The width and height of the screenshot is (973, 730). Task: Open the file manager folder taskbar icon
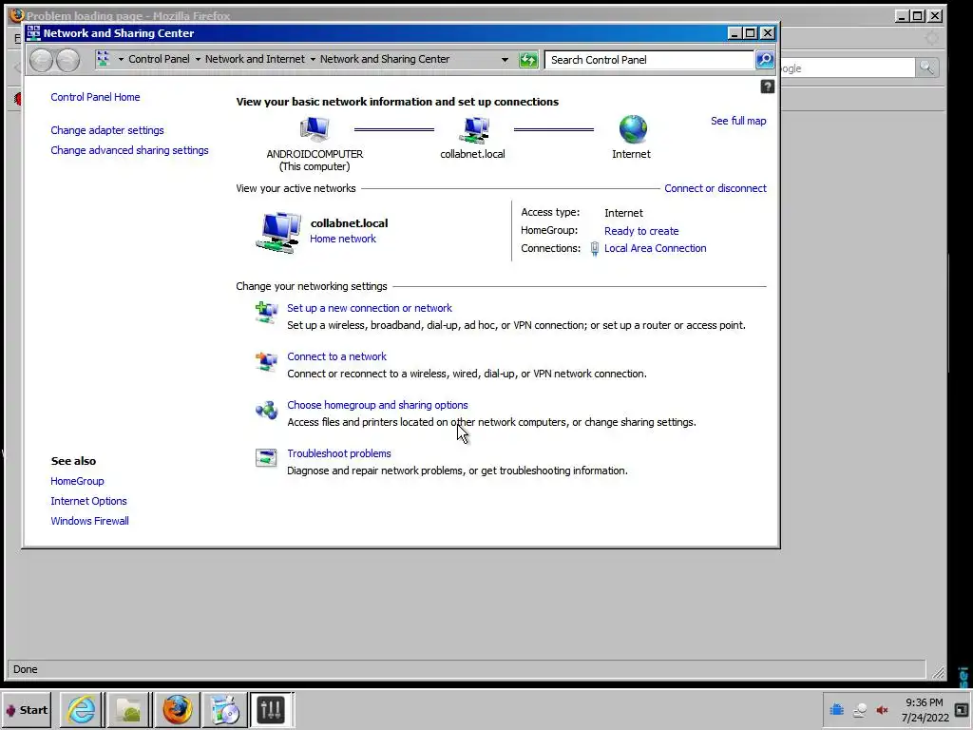[128, 709]
